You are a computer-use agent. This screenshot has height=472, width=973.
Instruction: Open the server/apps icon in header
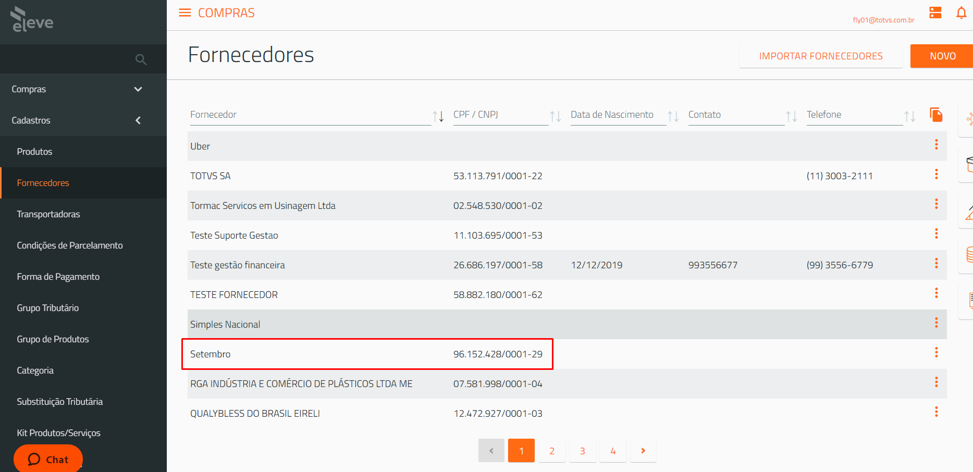click(935, 13)
